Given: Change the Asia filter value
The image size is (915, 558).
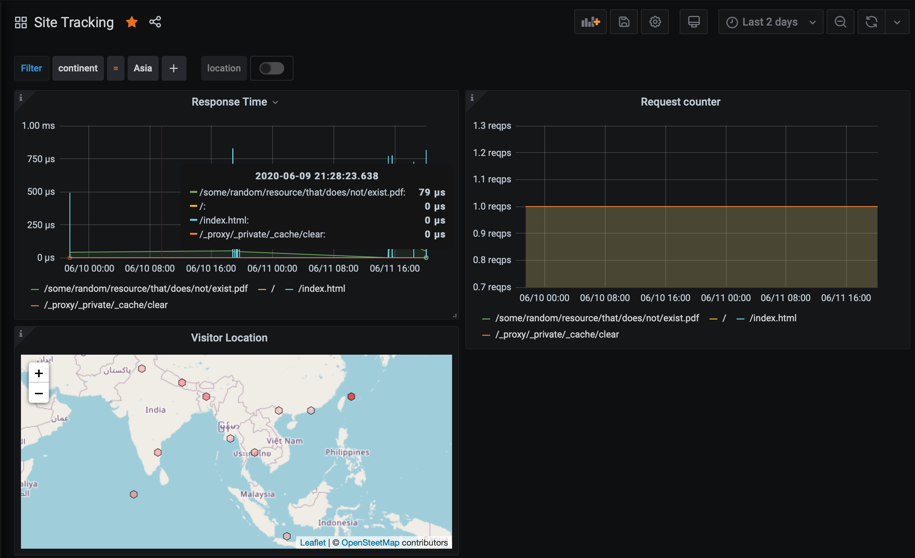Looking at the screenshot, I should [143, 68].
